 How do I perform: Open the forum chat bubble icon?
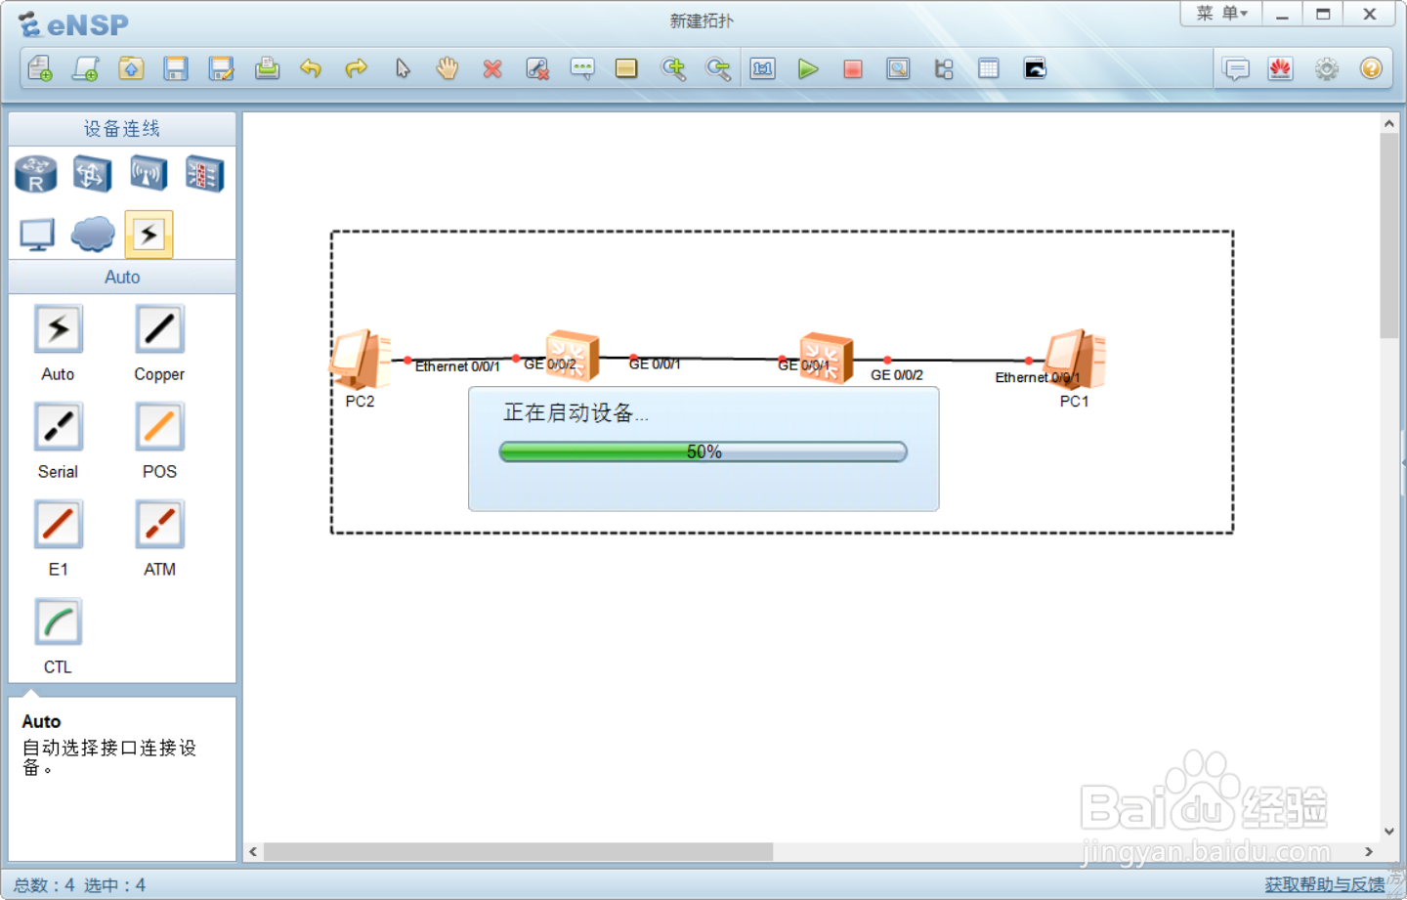click(1236, 68)
